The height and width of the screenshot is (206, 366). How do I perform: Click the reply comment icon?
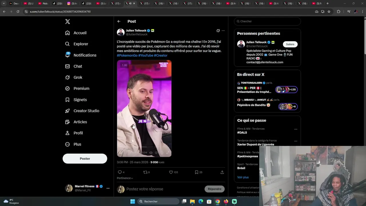click(x=120, y=172)
